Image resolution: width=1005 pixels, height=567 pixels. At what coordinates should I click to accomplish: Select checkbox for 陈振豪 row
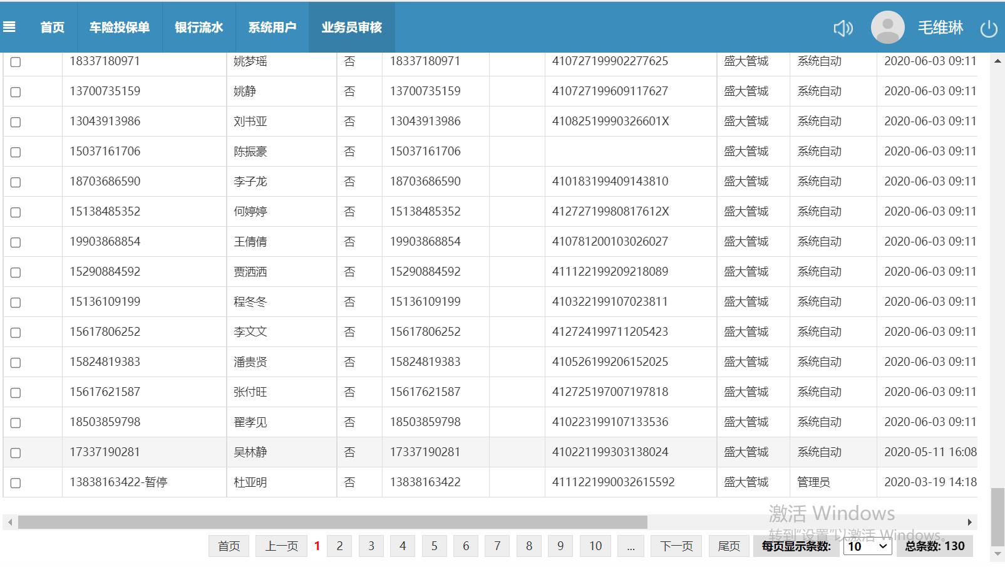coord(16,152)
